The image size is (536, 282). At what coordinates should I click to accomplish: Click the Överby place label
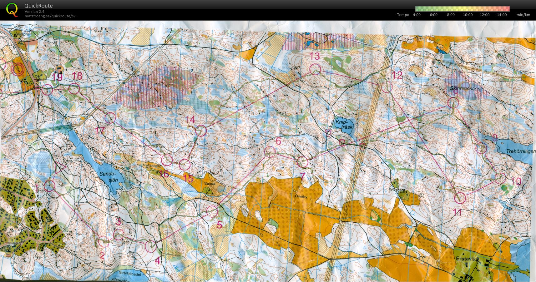point(301,197)
